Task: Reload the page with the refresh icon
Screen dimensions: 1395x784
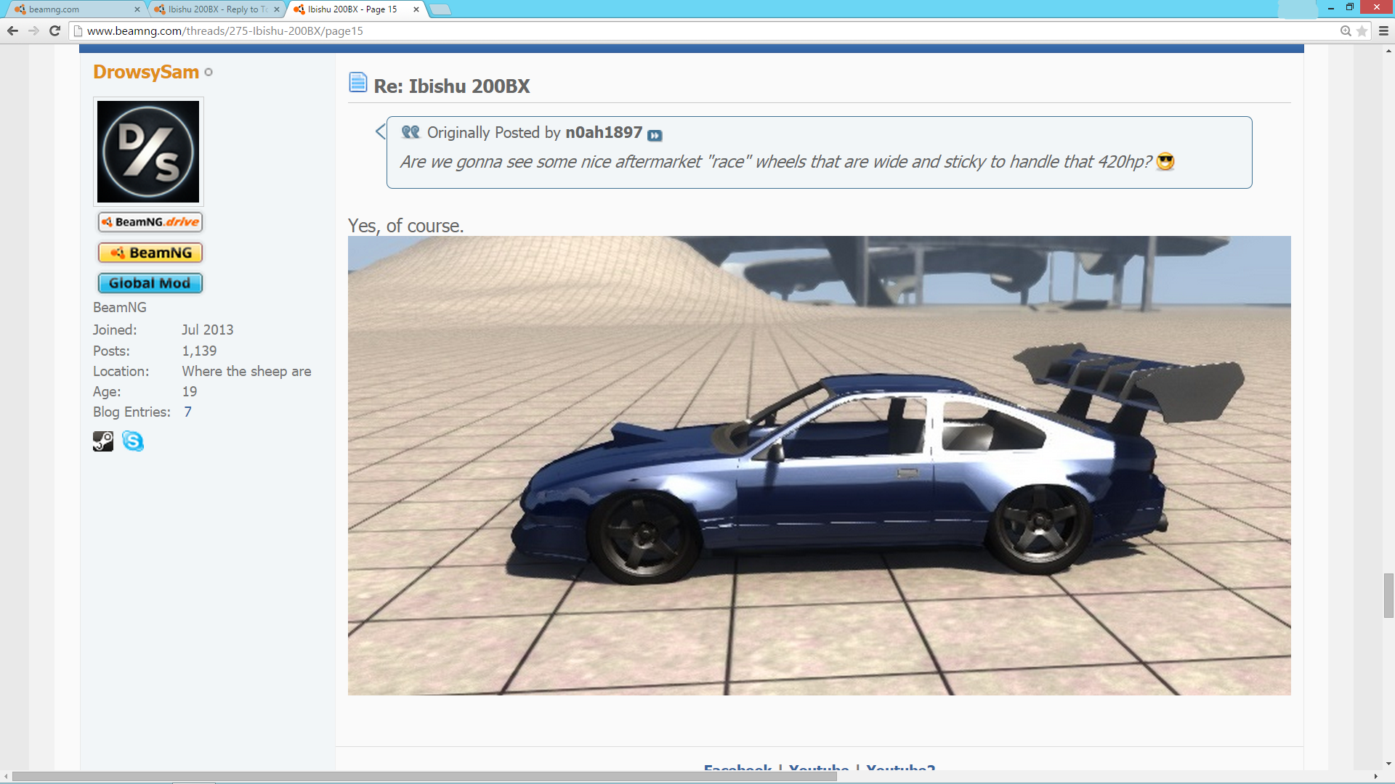Action: point(54,30)
